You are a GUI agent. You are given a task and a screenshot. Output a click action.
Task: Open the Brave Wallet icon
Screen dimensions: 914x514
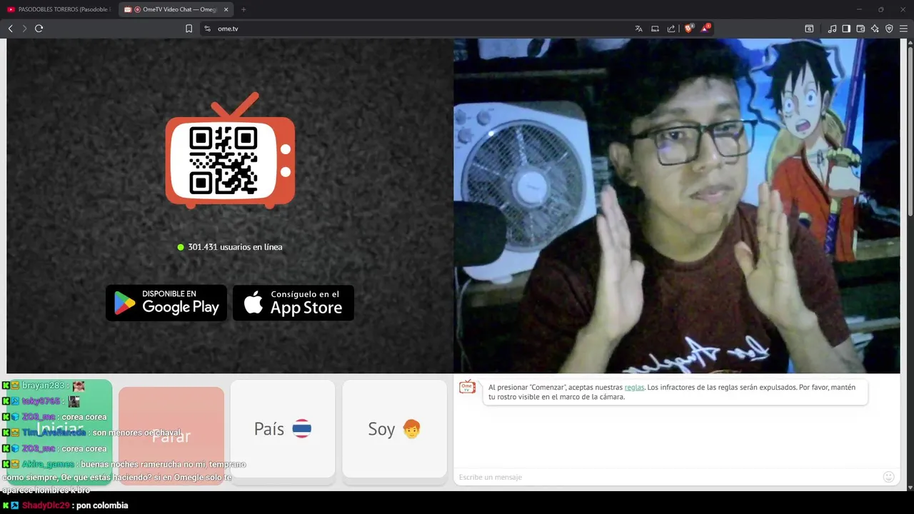pos(860,29)
